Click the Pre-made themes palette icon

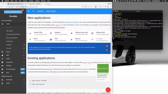pos(2,69)
